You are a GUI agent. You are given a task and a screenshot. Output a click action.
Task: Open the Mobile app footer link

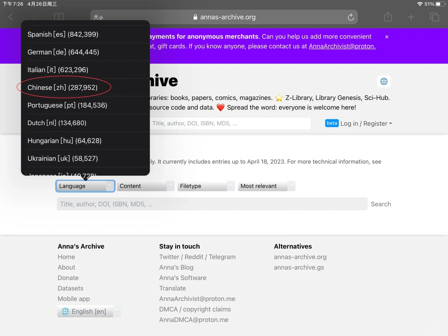click(74, 299)
